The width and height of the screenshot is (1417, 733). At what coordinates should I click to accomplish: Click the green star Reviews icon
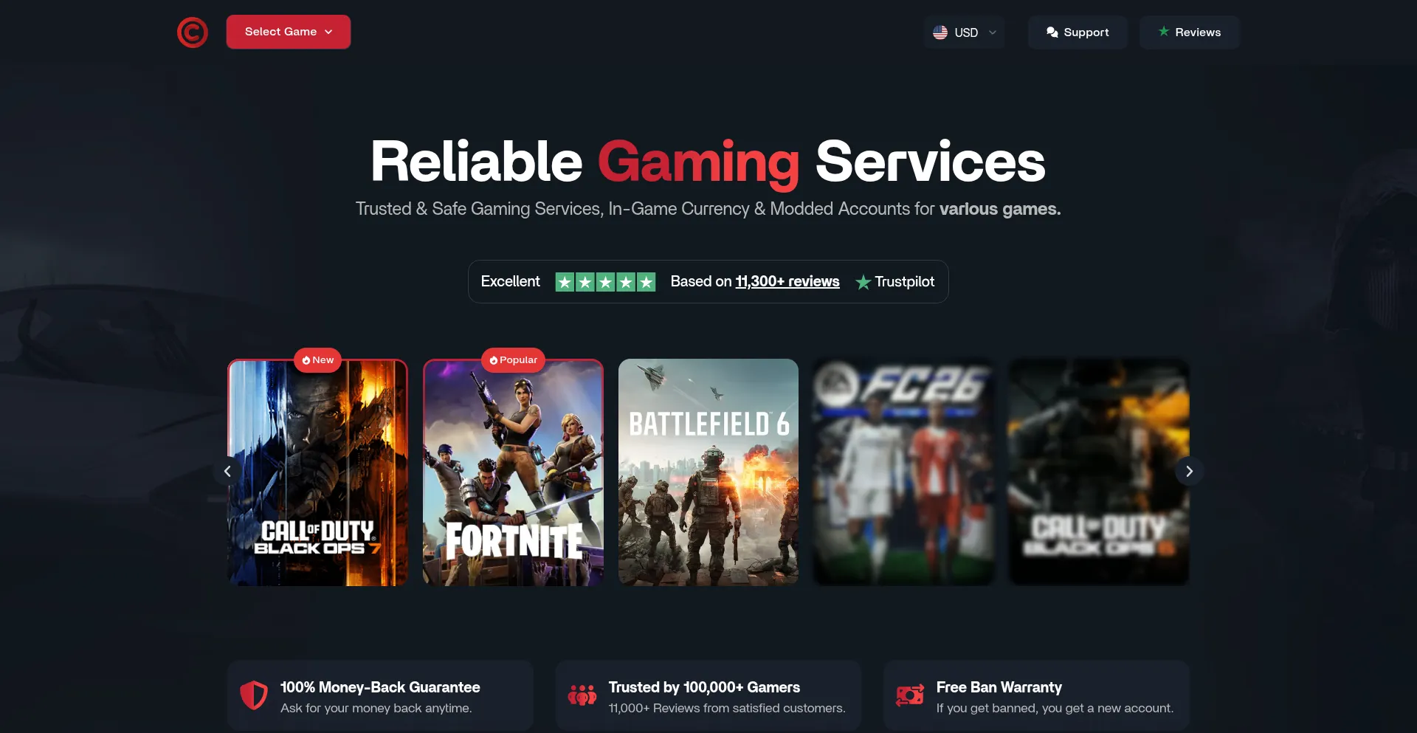(x=1164, y=32)
